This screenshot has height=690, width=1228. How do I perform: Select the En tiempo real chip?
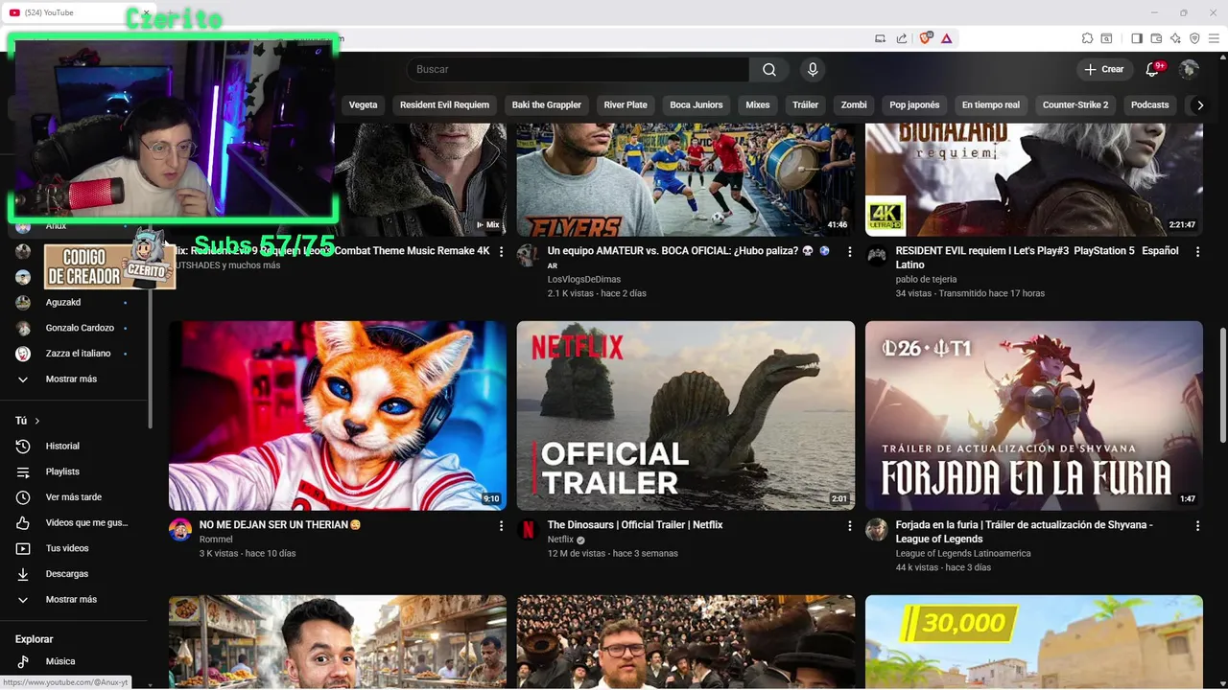tap(991, 105)
